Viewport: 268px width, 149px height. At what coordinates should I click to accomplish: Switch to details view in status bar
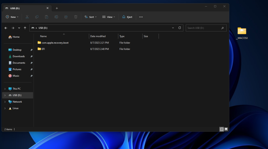[222, 129]
